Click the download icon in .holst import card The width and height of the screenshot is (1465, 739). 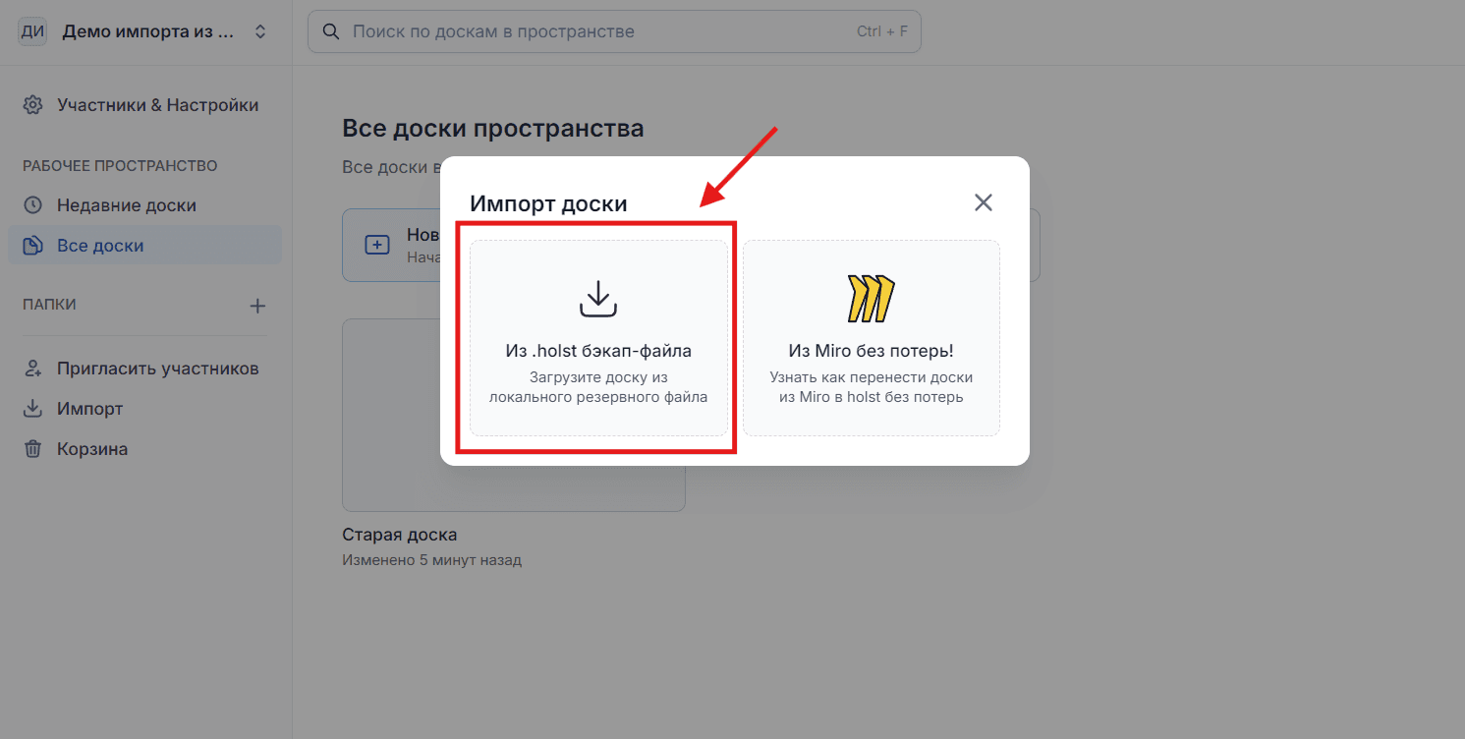(x=597, y=299)
